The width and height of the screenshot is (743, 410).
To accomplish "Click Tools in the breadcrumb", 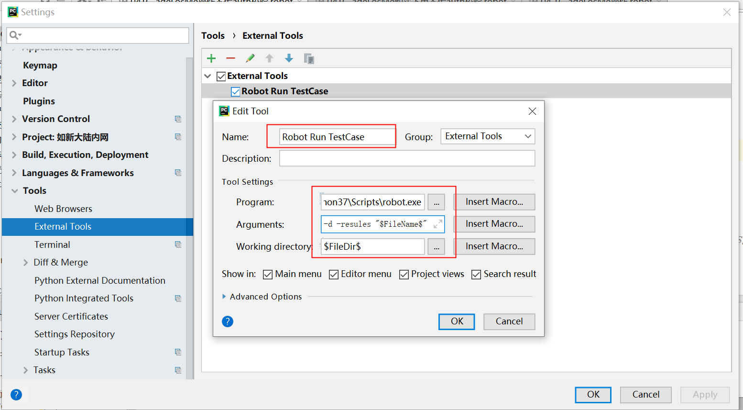I will pos(213,36).
